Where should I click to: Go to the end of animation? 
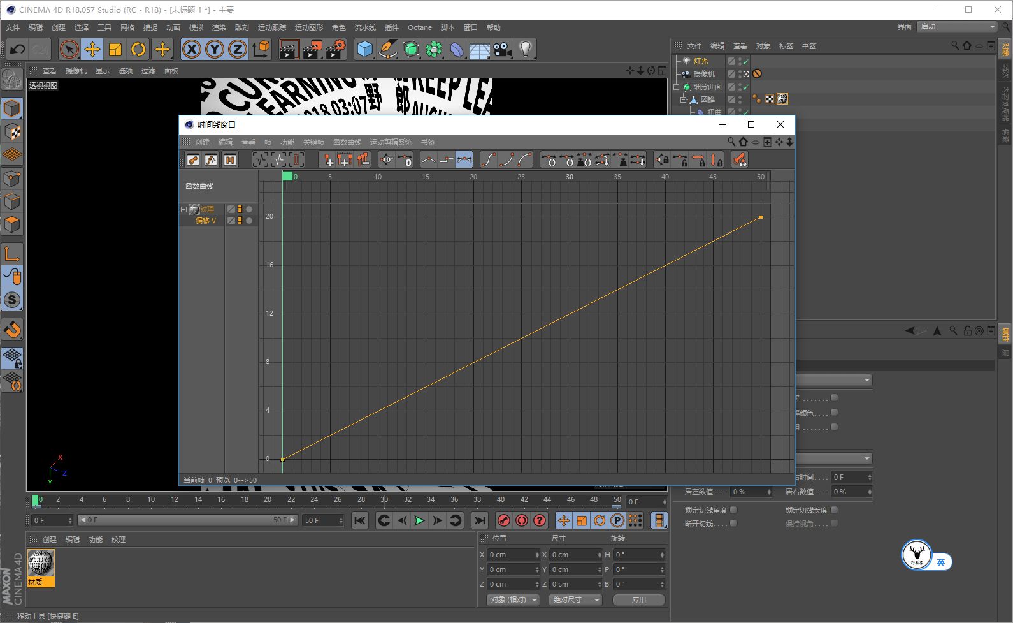coord(480,520)
